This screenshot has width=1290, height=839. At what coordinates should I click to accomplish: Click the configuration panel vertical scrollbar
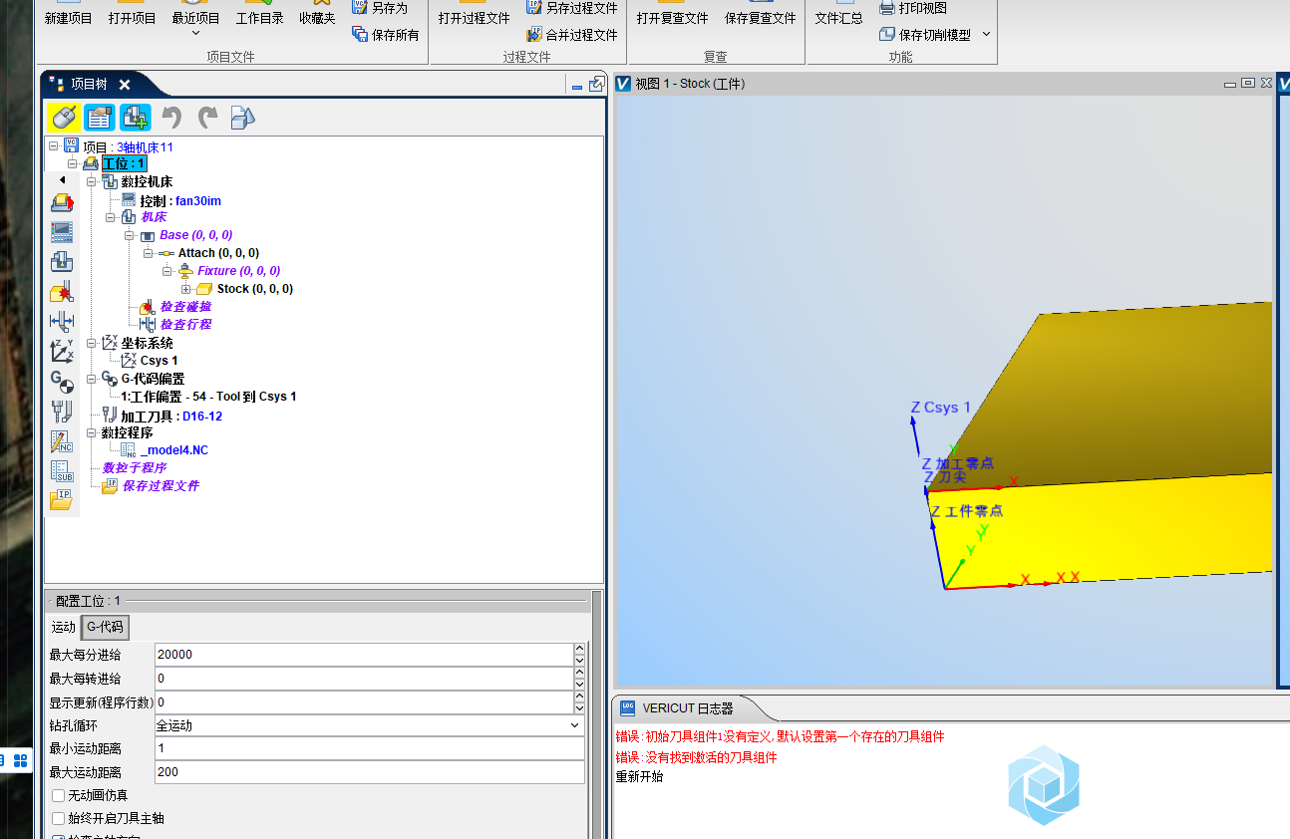[x=596, y=714]
